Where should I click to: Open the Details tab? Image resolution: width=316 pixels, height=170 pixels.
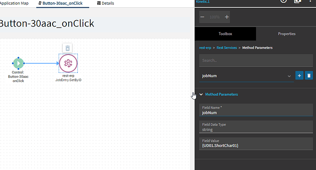106,3
